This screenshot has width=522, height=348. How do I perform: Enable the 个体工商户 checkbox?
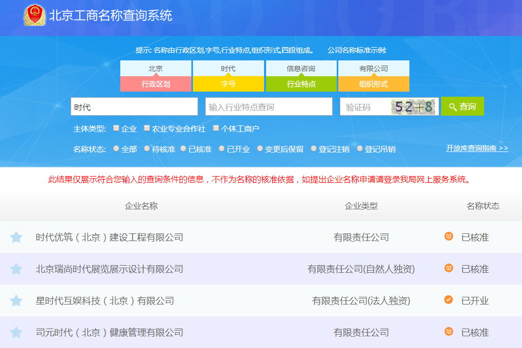pyautogui.click(x=216, y=128)
